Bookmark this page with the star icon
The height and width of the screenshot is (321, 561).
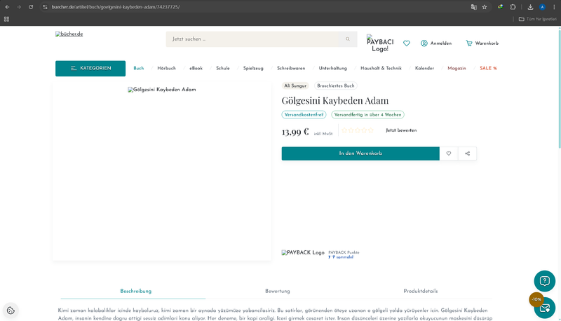pyautogui.click(x=485, y=7)
